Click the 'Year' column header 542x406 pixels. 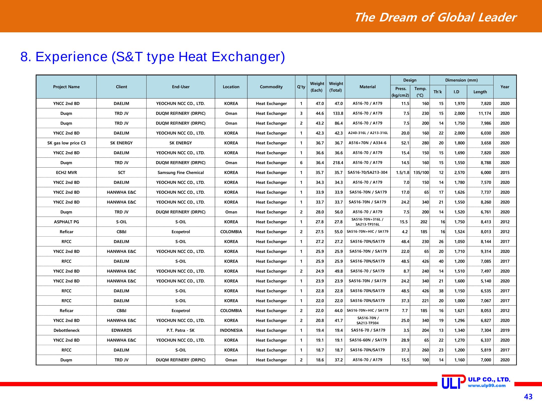505,87
